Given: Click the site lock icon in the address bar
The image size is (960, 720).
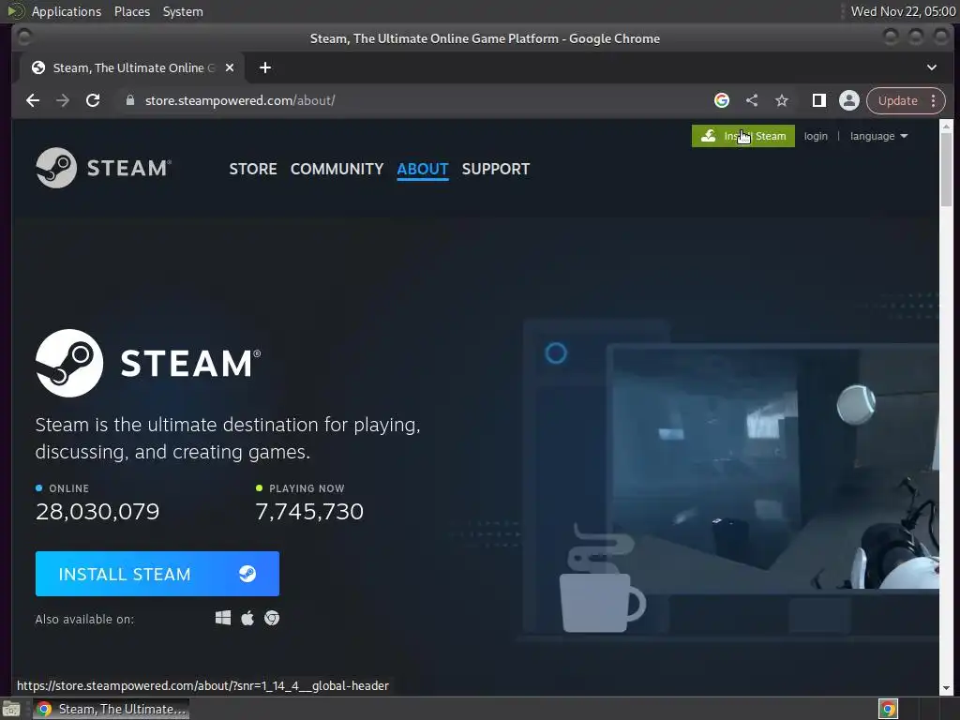Looking at the screenshot, I should (x=129, y=100).
